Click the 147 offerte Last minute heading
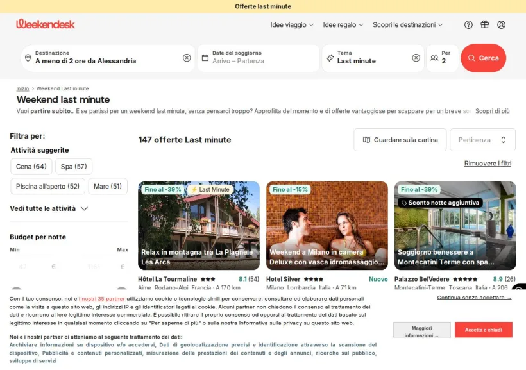526x370 pixels. pyautogui.click(x=185, y=140)
